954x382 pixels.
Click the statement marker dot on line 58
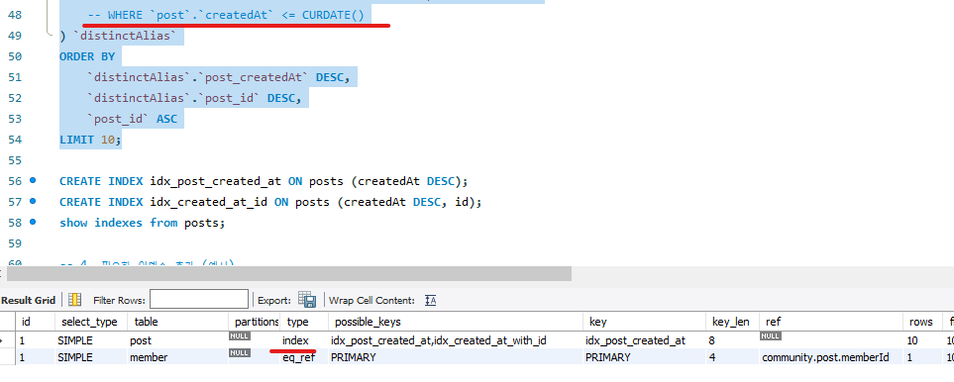(x=33, y=222)
